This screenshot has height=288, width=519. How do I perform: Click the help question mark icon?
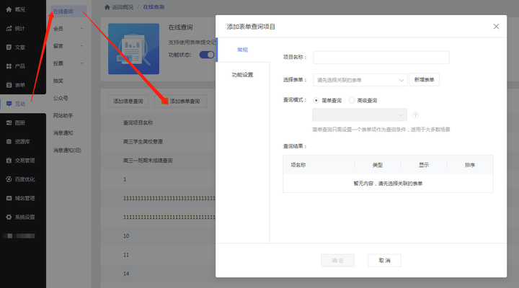pyautogui.click(x=415, y=115)
